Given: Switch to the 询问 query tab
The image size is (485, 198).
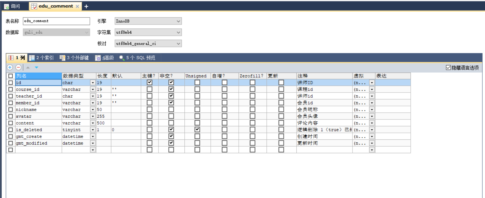Looking at the screenshot, I should [x=12, y=6].
